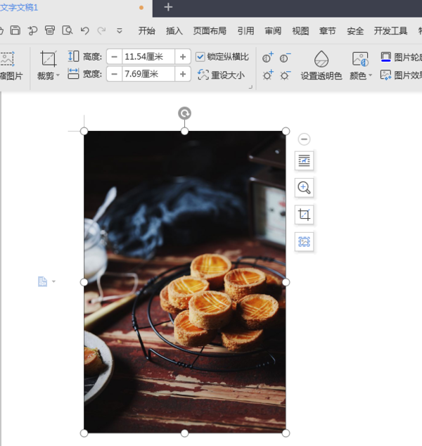Click the rotate handle above the image
The width and height of the screenshot is (422, 446).
click(184, 113)
